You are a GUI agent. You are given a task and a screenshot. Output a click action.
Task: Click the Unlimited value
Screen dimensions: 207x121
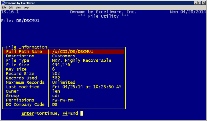64,82
